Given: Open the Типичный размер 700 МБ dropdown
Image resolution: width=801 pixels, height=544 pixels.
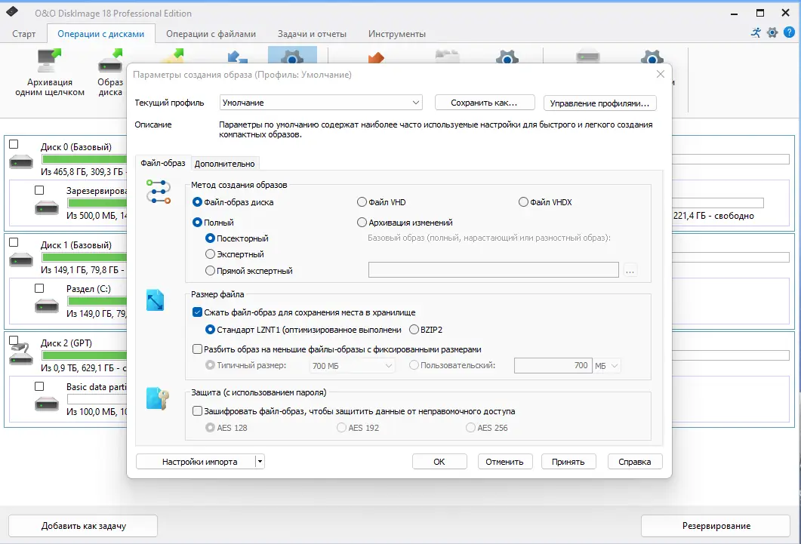Looking at the screenshot, I should 352,366.
